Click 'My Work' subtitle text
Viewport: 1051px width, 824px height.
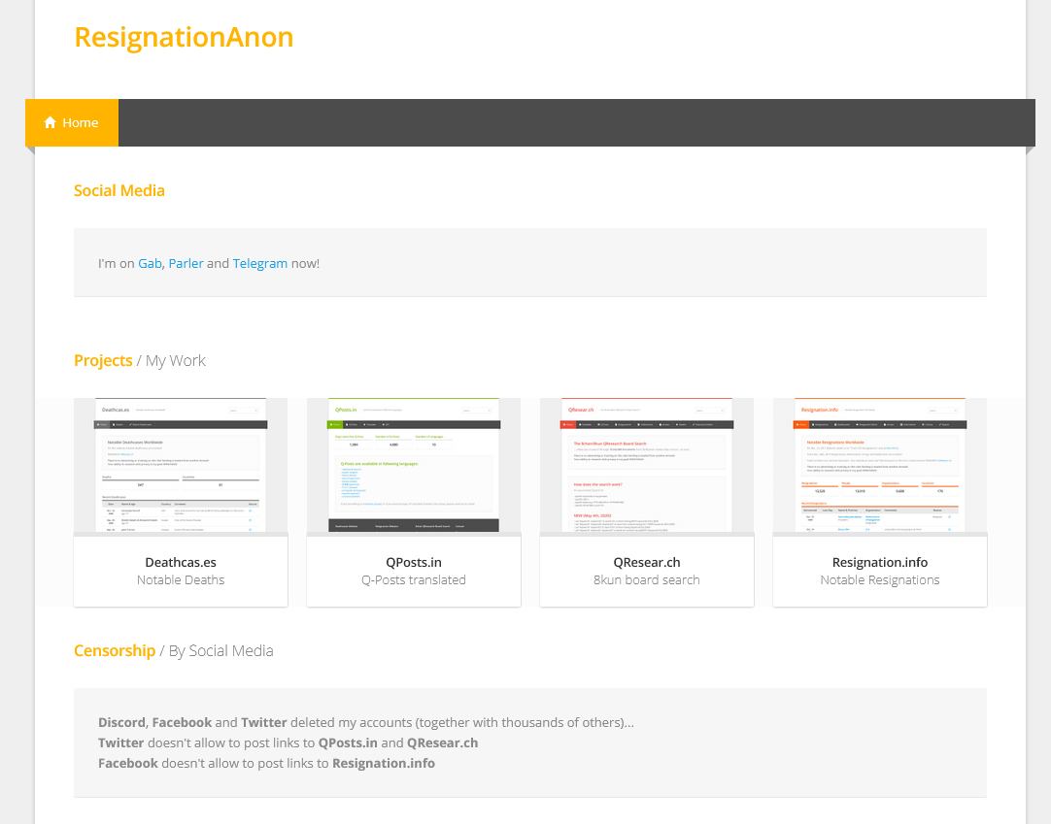pyautogui.click(x=176, y=360)
